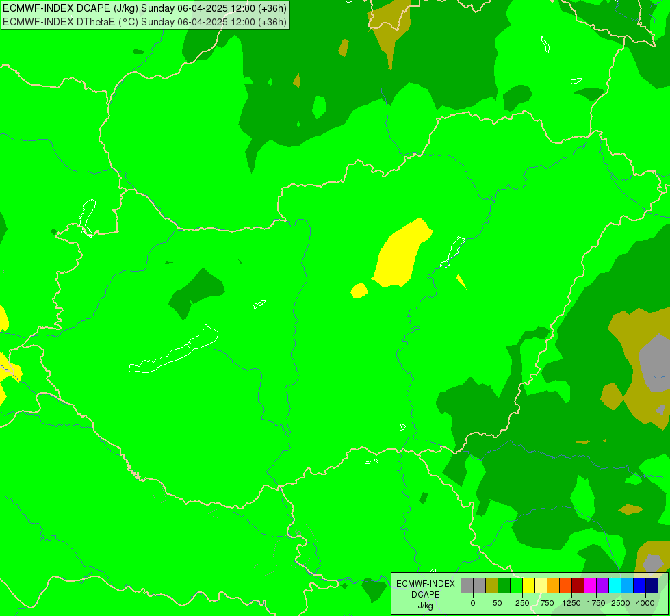This screenshot has width=670, height=616.
Task: Click the DCAPE title line in header
Action: 144,8
